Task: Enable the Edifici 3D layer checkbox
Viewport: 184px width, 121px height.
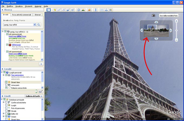Action: [6, 113]
